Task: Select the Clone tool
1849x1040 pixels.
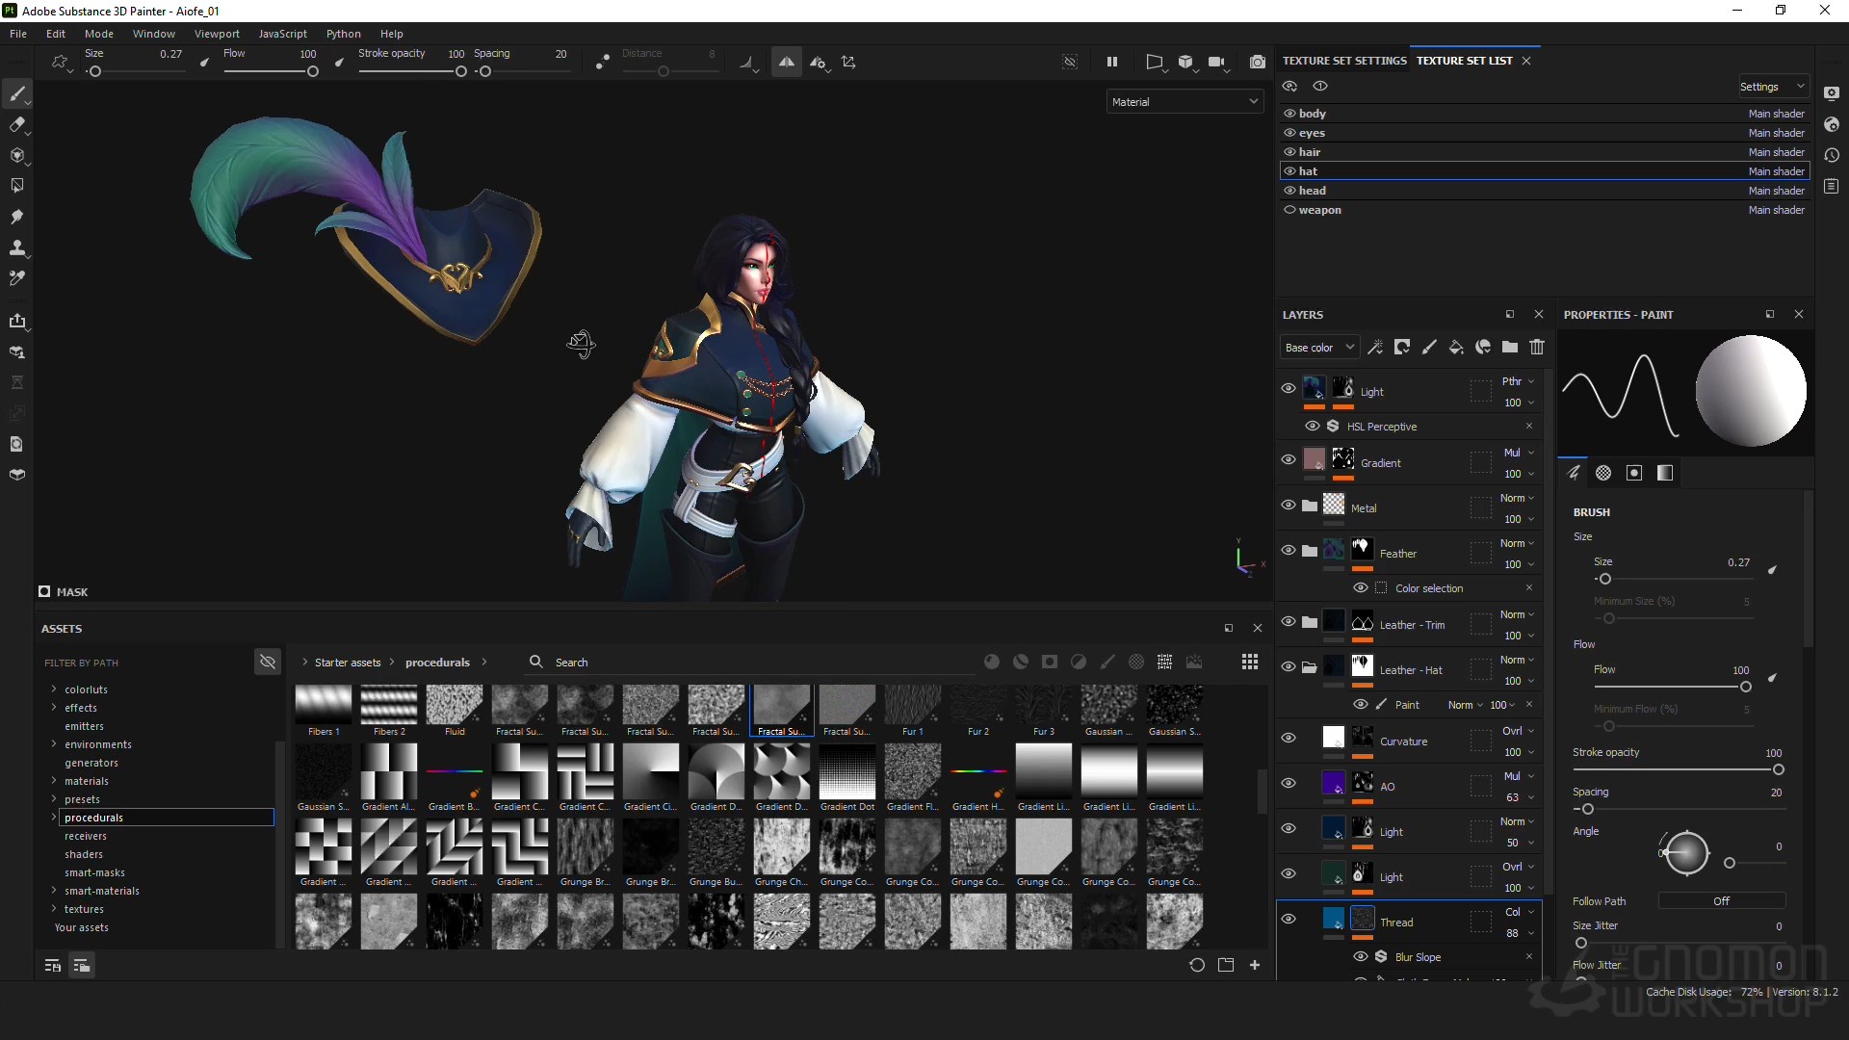Action: tap(16, 247)
